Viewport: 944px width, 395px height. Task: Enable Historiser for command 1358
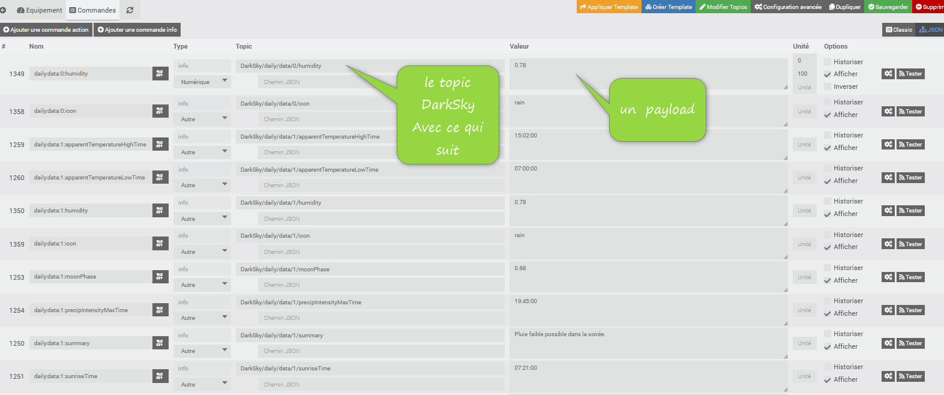(x=828, y=103)
